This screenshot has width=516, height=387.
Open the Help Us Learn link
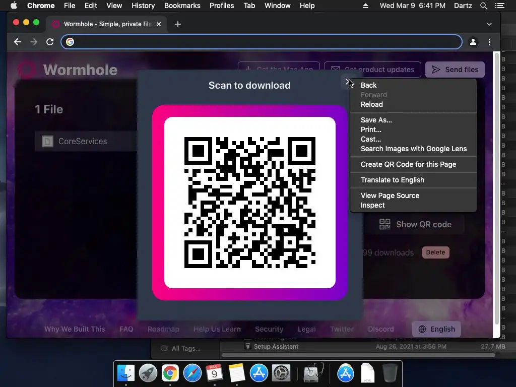tap(217, 329)
